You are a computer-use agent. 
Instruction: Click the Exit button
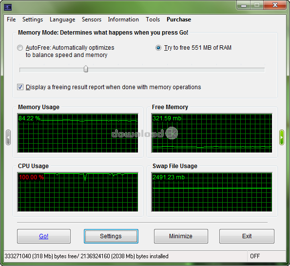[247, 236]
